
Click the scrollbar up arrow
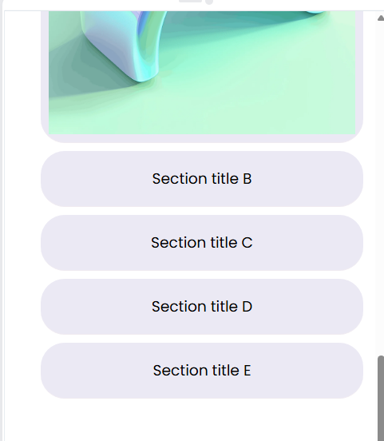tap(381, 18)
